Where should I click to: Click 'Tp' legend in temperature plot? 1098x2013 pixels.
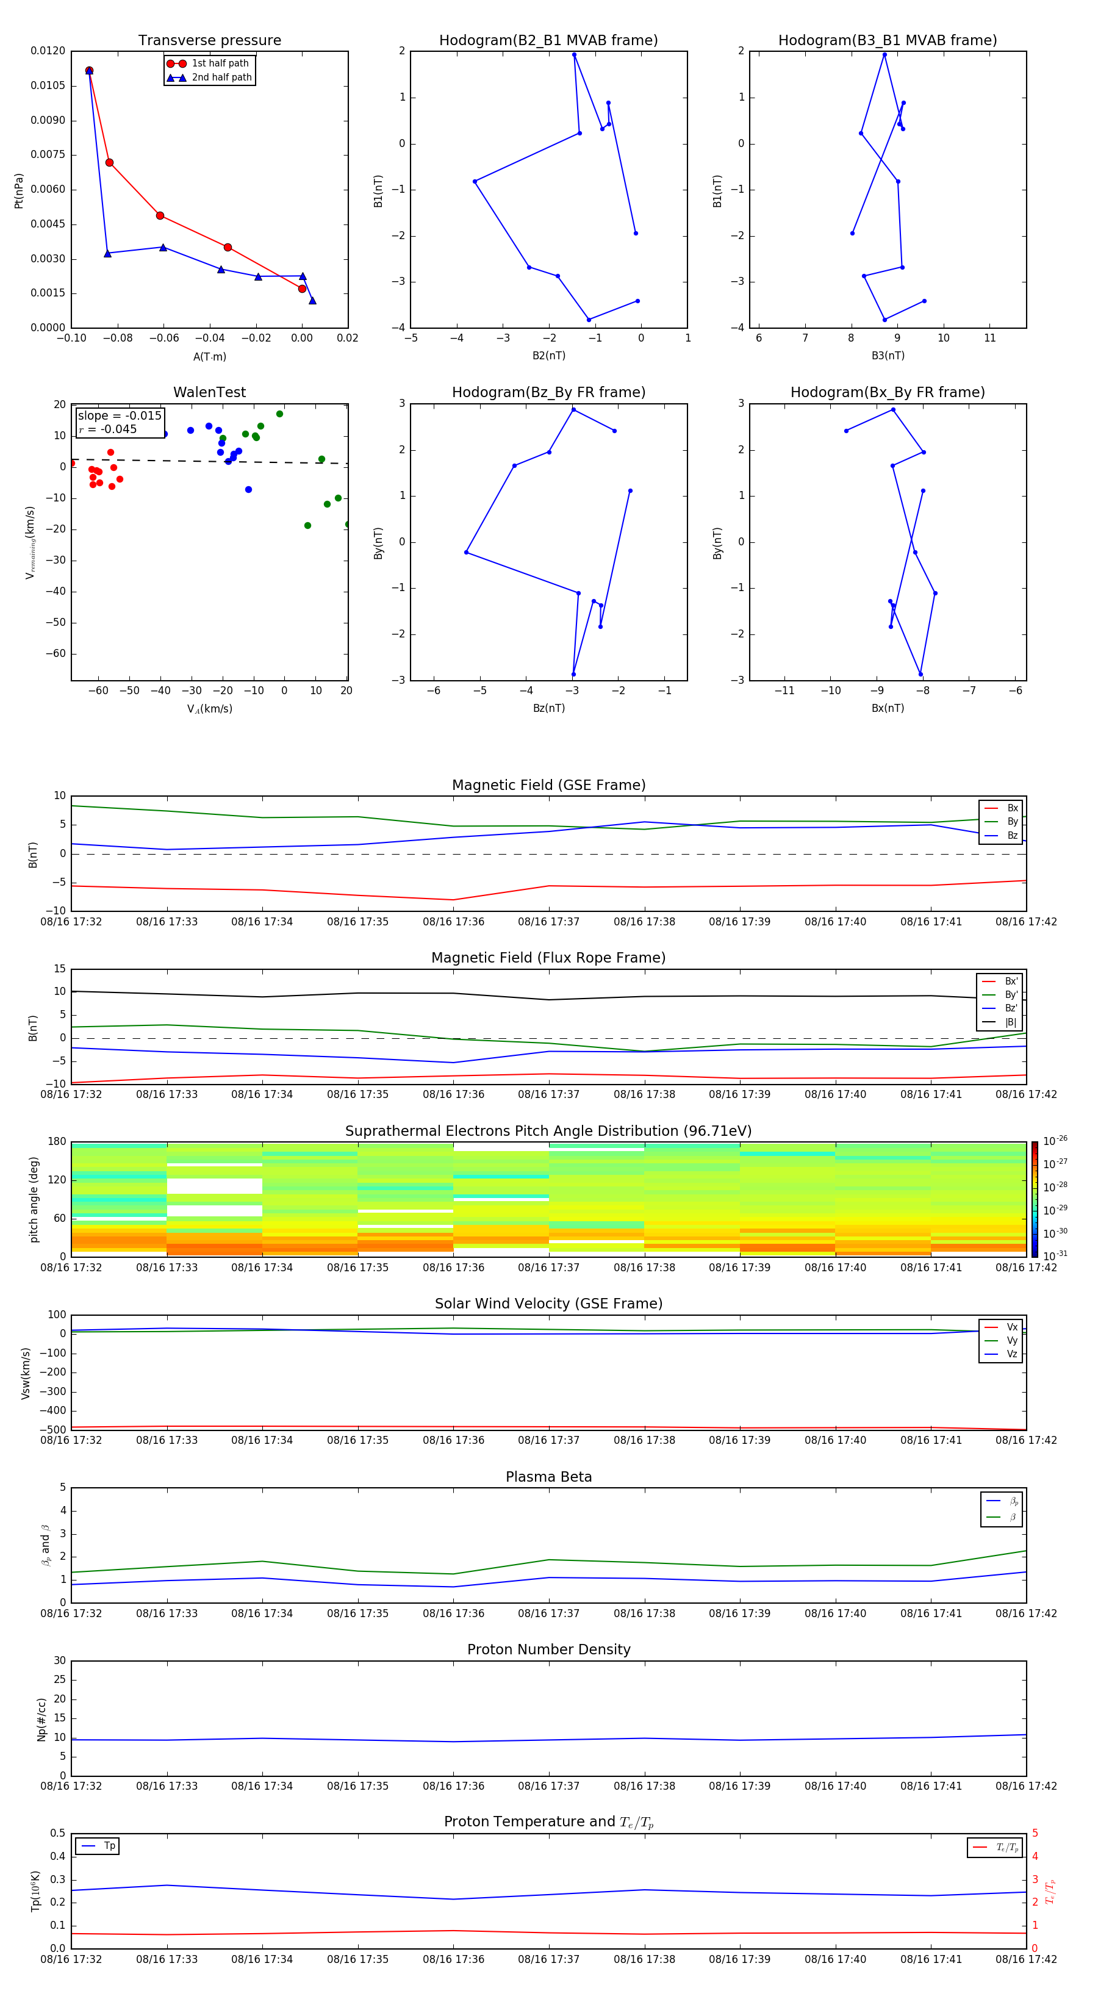(x=98, y=1846)
